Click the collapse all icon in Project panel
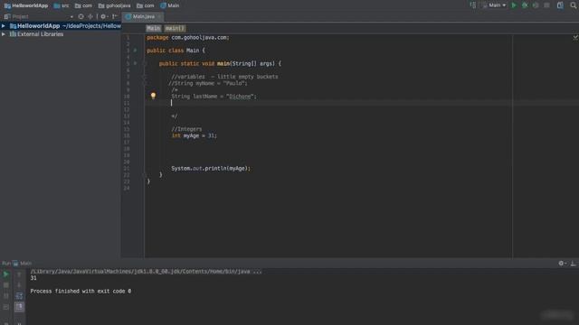 90,16
